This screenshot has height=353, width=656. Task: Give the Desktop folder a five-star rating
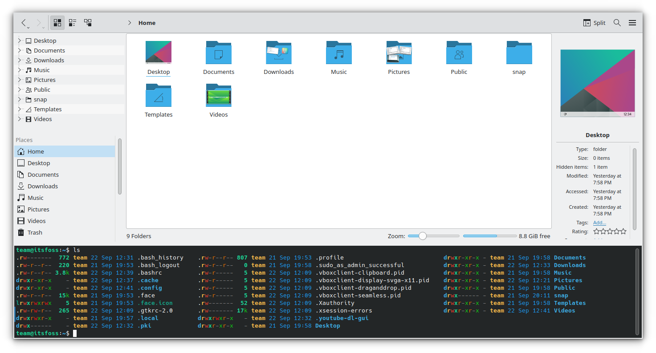click(623, 231)
